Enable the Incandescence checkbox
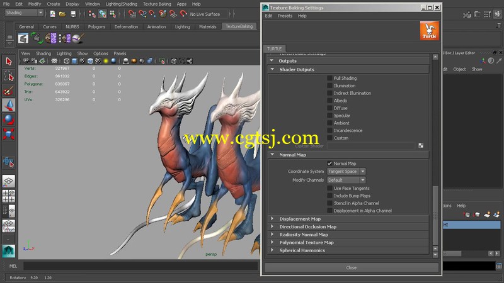The image size is (504, 283). pyautogui.click(x=329, y=130)
